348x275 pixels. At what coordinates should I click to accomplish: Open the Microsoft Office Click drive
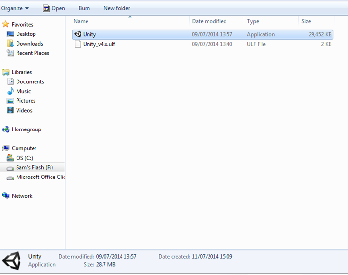click(40, 177)
